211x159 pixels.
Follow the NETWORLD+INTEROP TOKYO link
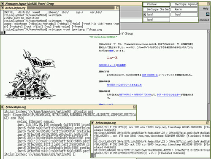135,94
